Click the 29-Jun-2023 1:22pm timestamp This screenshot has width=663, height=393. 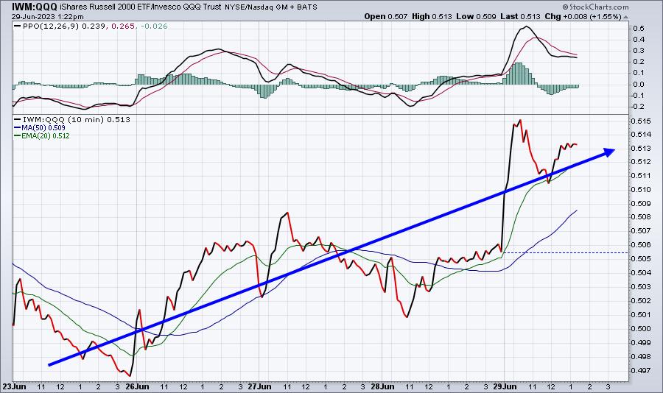47,17
